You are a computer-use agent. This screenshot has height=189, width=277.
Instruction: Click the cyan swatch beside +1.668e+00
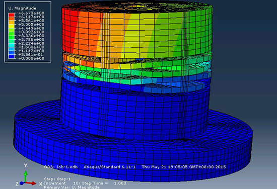pyautogui.click(x=11, y=45)
